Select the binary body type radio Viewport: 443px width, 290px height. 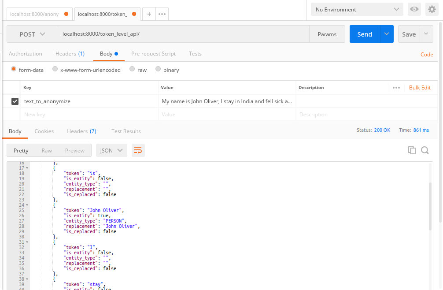tap(158, 69)
